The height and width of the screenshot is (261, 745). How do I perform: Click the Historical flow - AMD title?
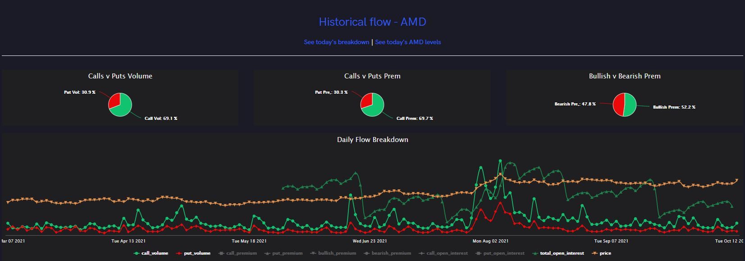click(x=372, y=21)
